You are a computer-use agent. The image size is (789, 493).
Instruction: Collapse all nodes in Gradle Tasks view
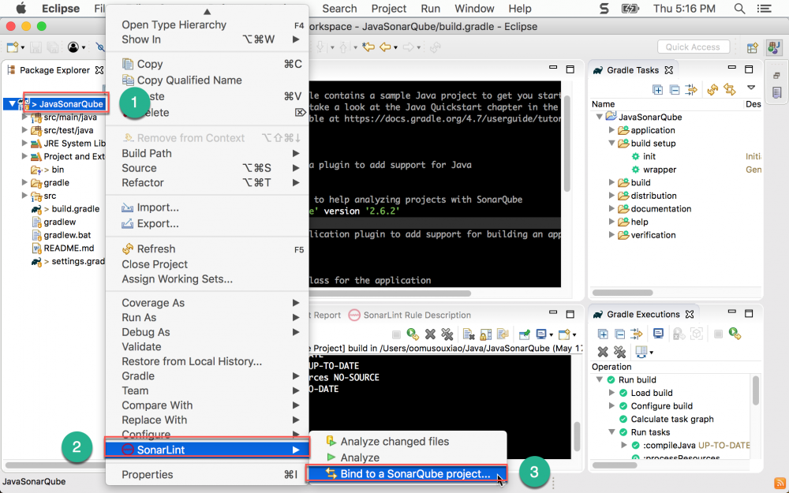tap(675, 90)
